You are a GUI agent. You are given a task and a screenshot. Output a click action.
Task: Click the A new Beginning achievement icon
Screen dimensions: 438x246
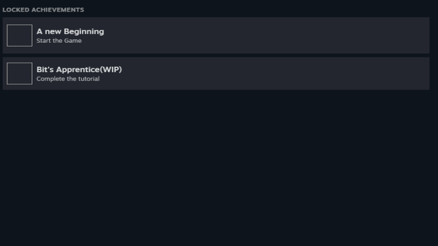coord(20,36)
